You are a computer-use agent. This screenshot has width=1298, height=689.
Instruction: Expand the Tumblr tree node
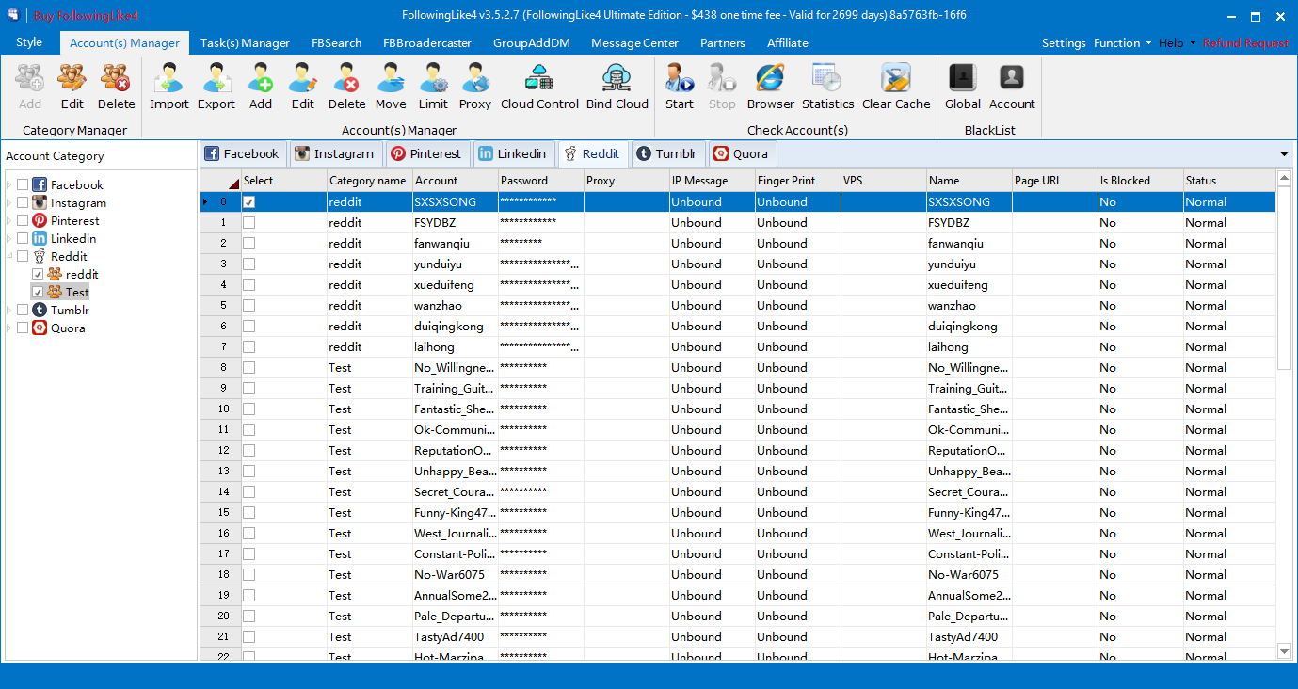[x=9, y=311]
